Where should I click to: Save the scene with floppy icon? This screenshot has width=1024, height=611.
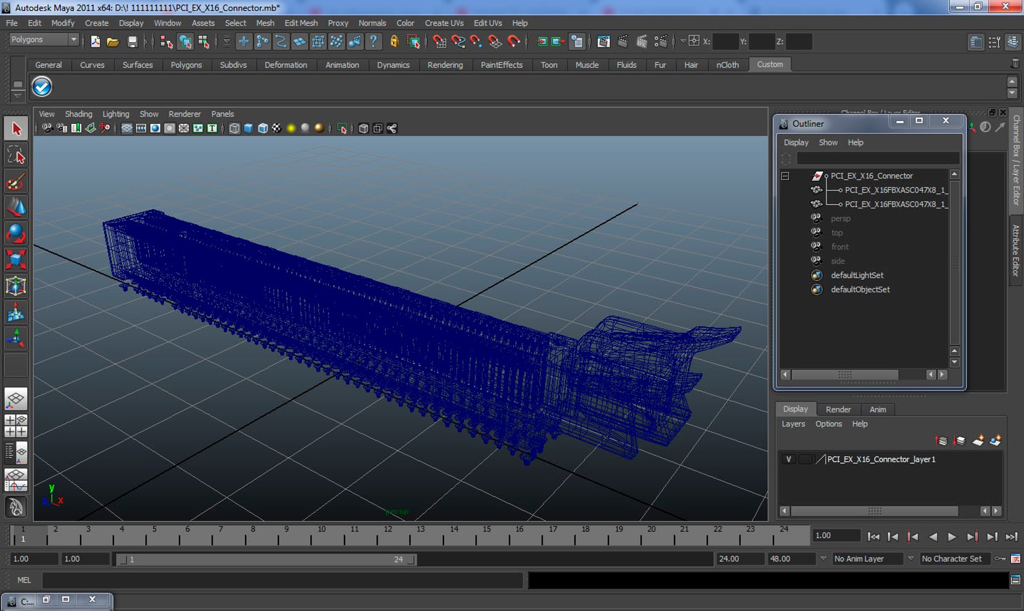tap(132, 41)
